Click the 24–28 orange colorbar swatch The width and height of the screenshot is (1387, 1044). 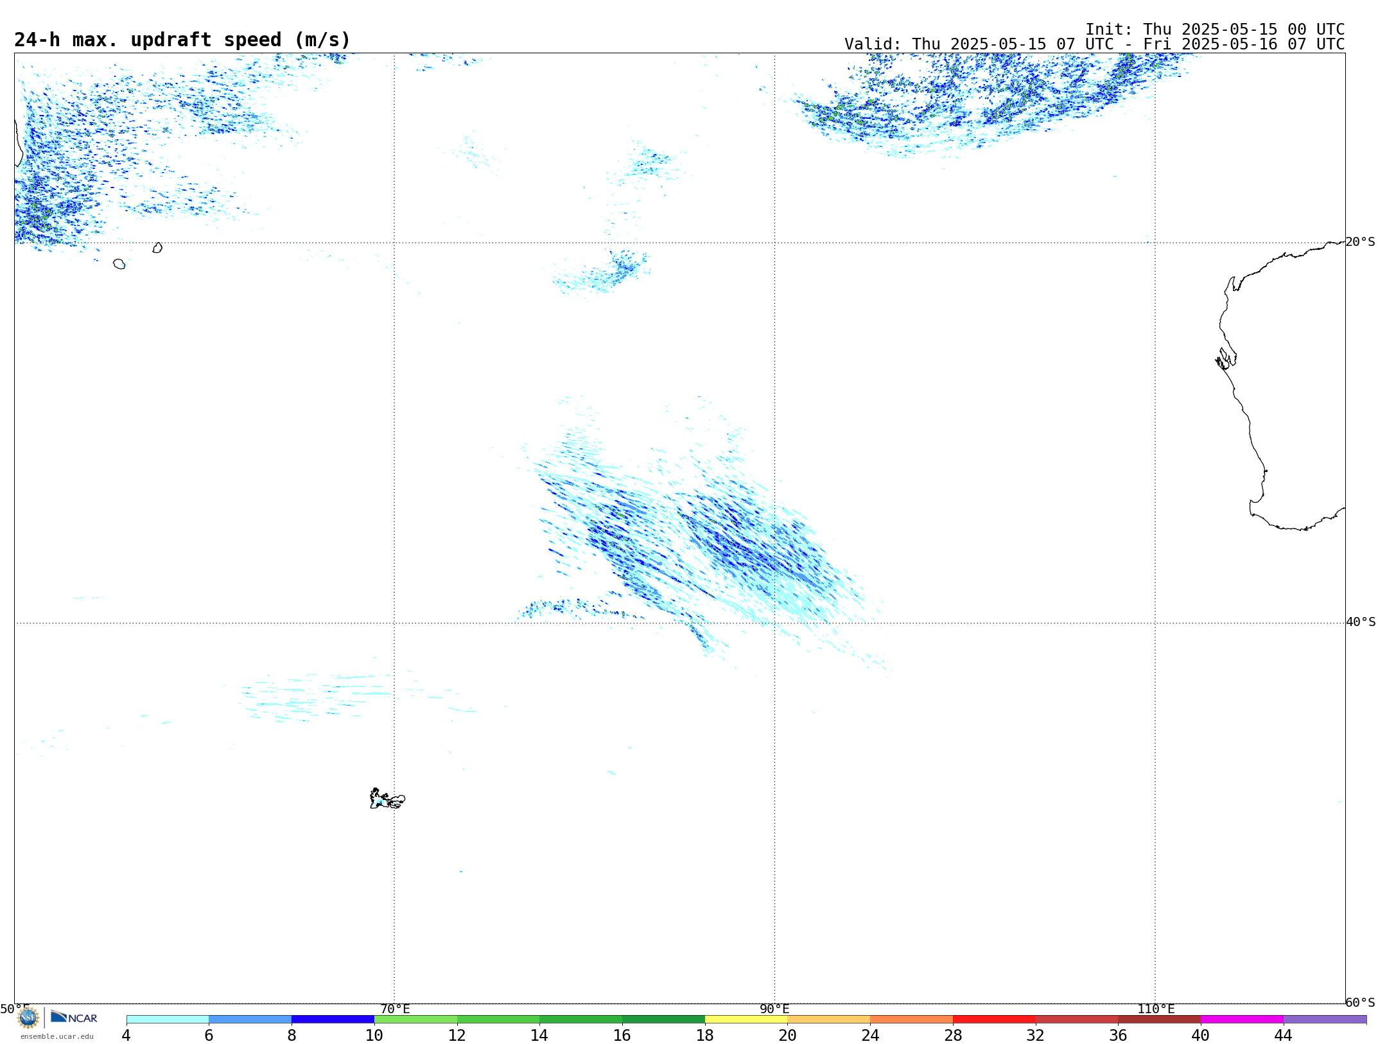pos(912,1020)
